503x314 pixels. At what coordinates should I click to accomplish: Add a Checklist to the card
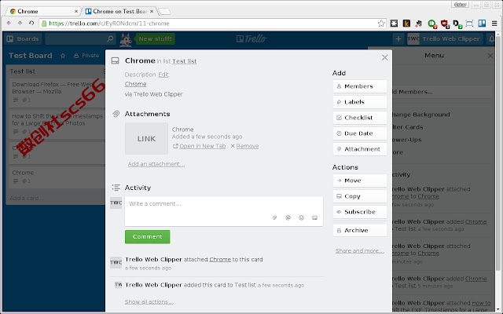360,118
